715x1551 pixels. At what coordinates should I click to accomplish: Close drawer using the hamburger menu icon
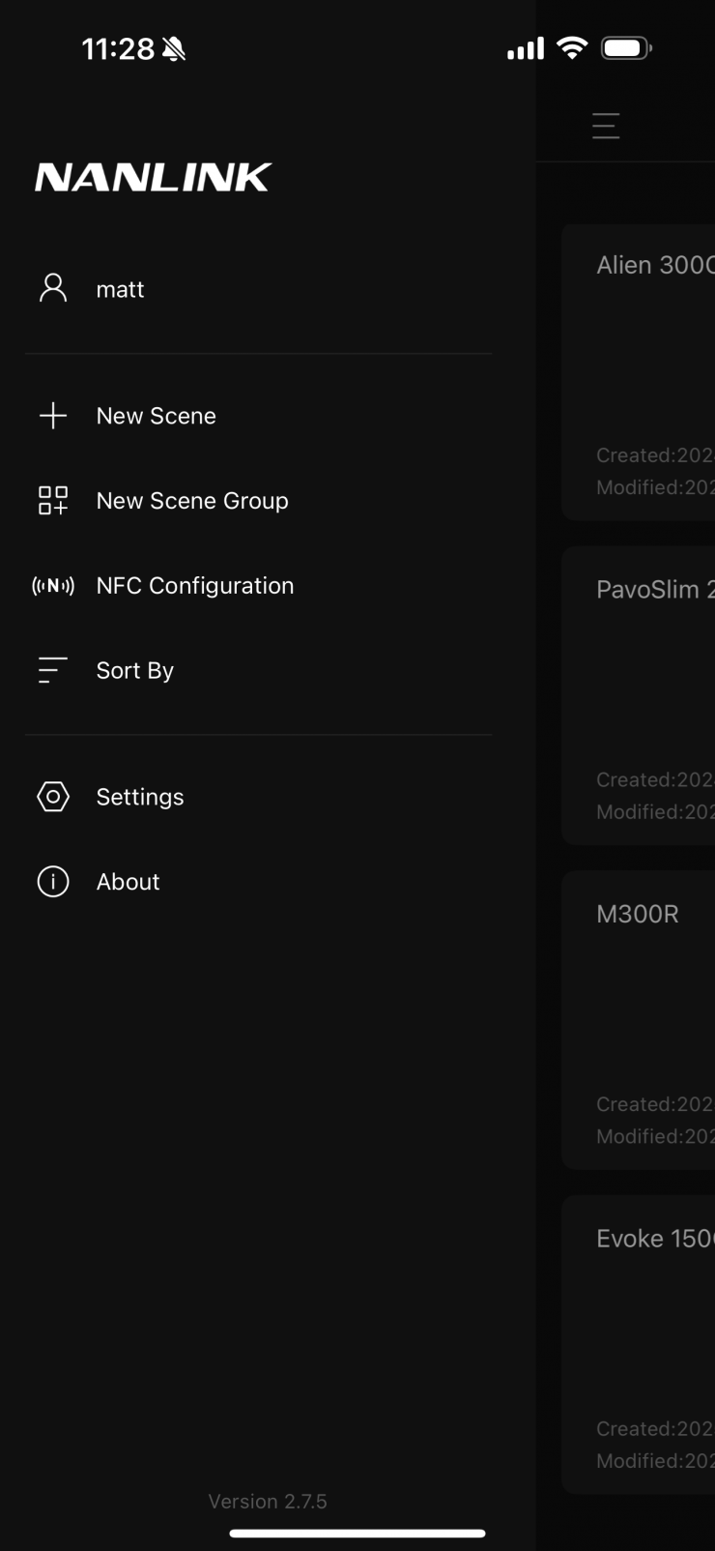tap(606, 126)
